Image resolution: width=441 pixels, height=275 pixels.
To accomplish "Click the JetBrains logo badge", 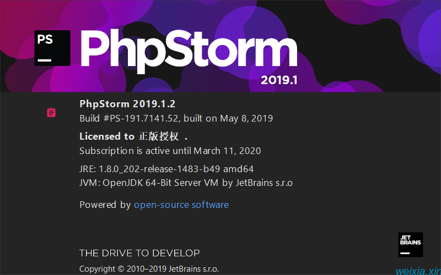I will (x=410, y=244).
